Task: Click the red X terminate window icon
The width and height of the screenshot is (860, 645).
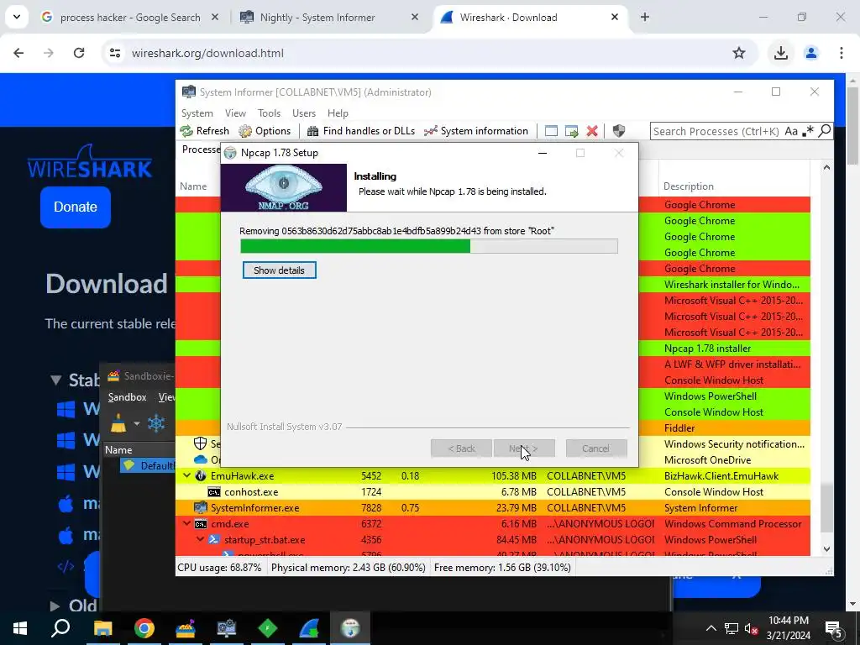Action: coord(592,131)
